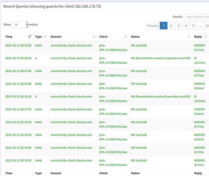
Task: Open page 5 of the query list
Action: coord(193,26)
